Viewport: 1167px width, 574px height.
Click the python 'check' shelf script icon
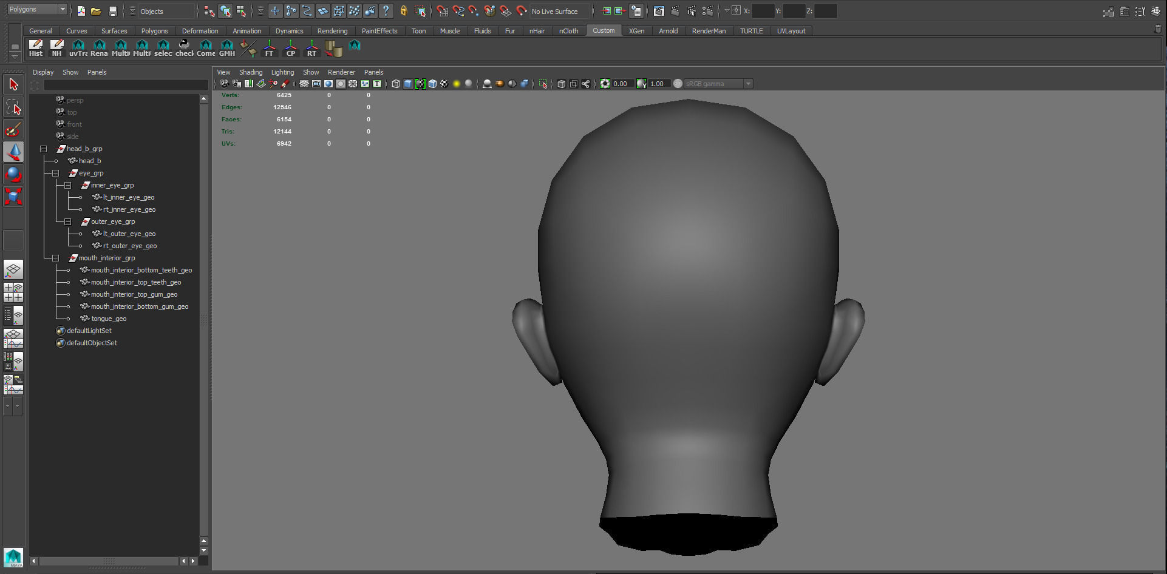coord(184,48)
